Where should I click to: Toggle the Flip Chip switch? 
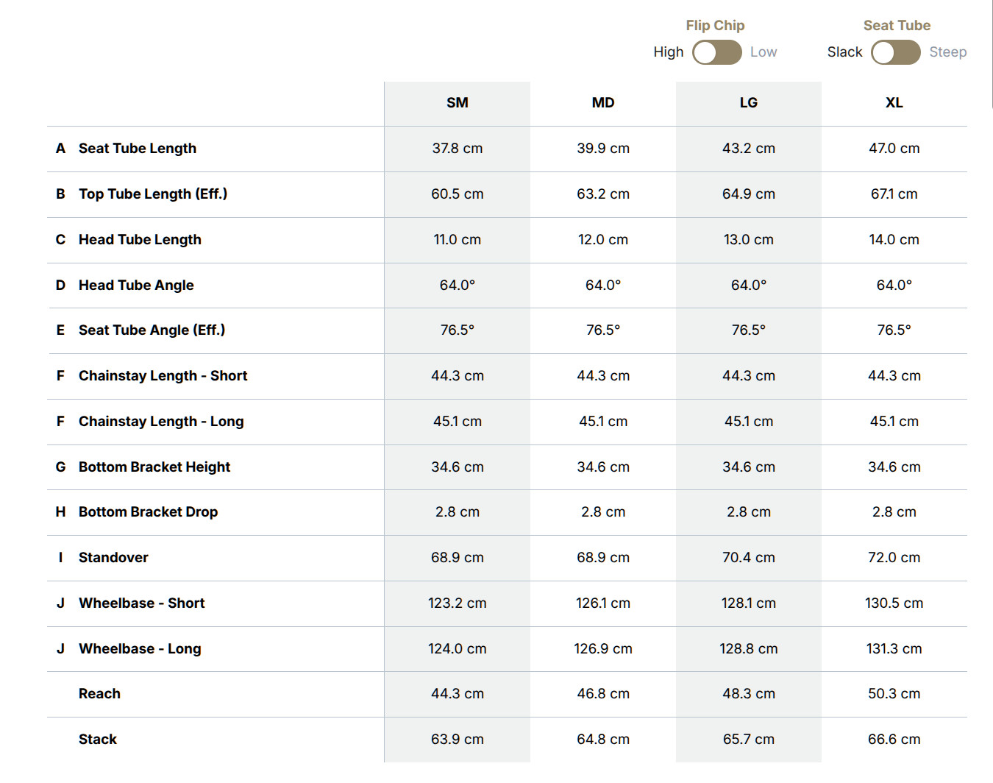click(716, 52)
